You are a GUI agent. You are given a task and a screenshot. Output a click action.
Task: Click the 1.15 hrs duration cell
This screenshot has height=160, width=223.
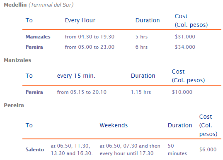point(141,92)
